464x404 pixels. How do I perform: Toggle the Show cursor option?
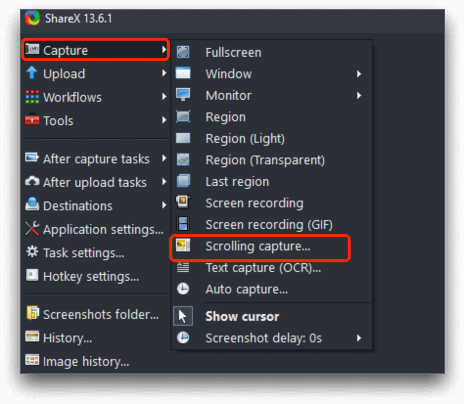[x=242, y=316]
